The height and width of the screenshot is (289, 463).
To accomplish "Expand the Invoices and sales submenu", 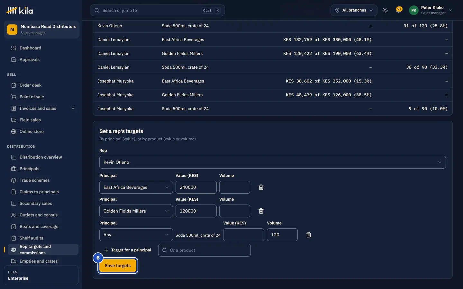I will tap(73, 109).
